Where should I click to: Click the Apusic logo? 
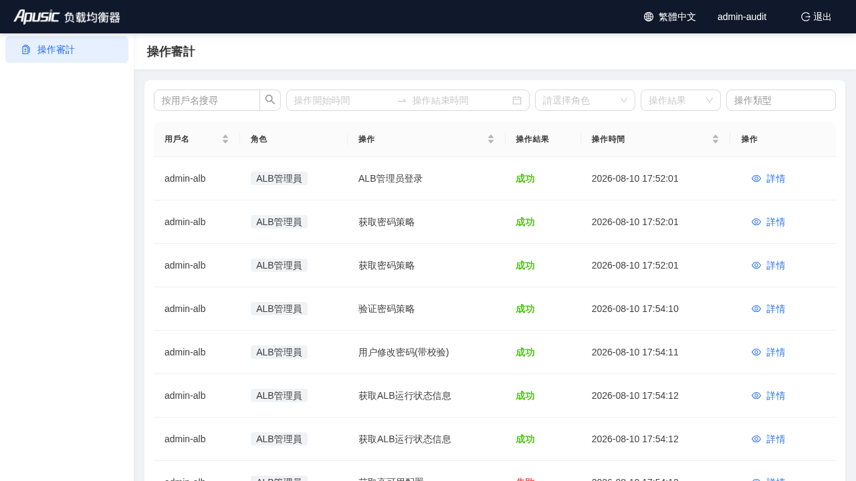(67, 17)
